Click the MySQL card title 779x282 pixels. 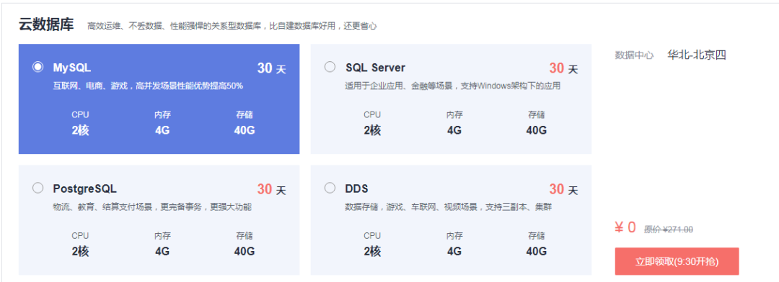[x=72, y=68]
